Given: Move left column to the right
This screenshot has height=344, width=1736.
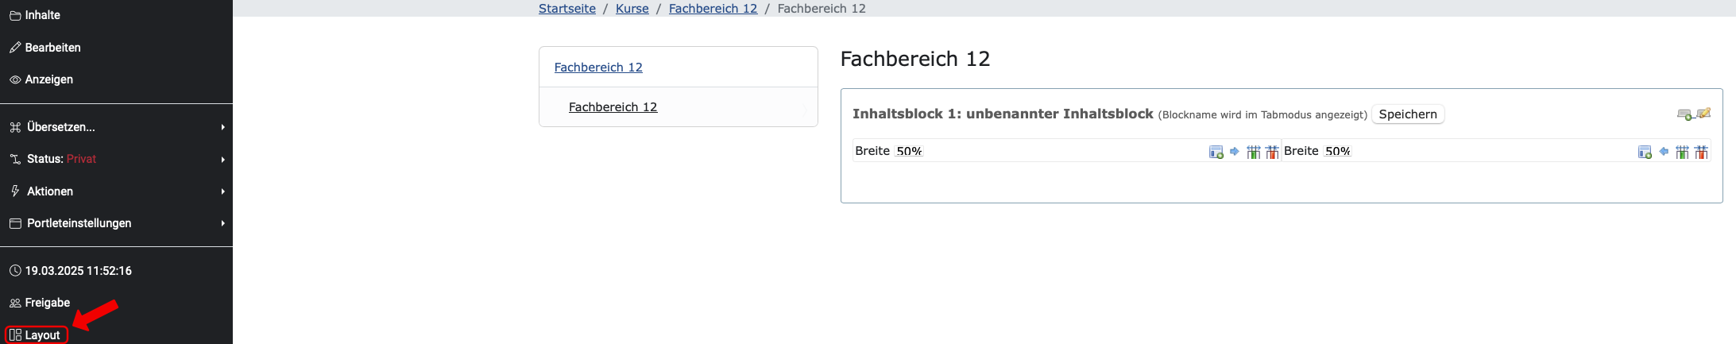Looking at the screenshot, I should click(1234, 152).
